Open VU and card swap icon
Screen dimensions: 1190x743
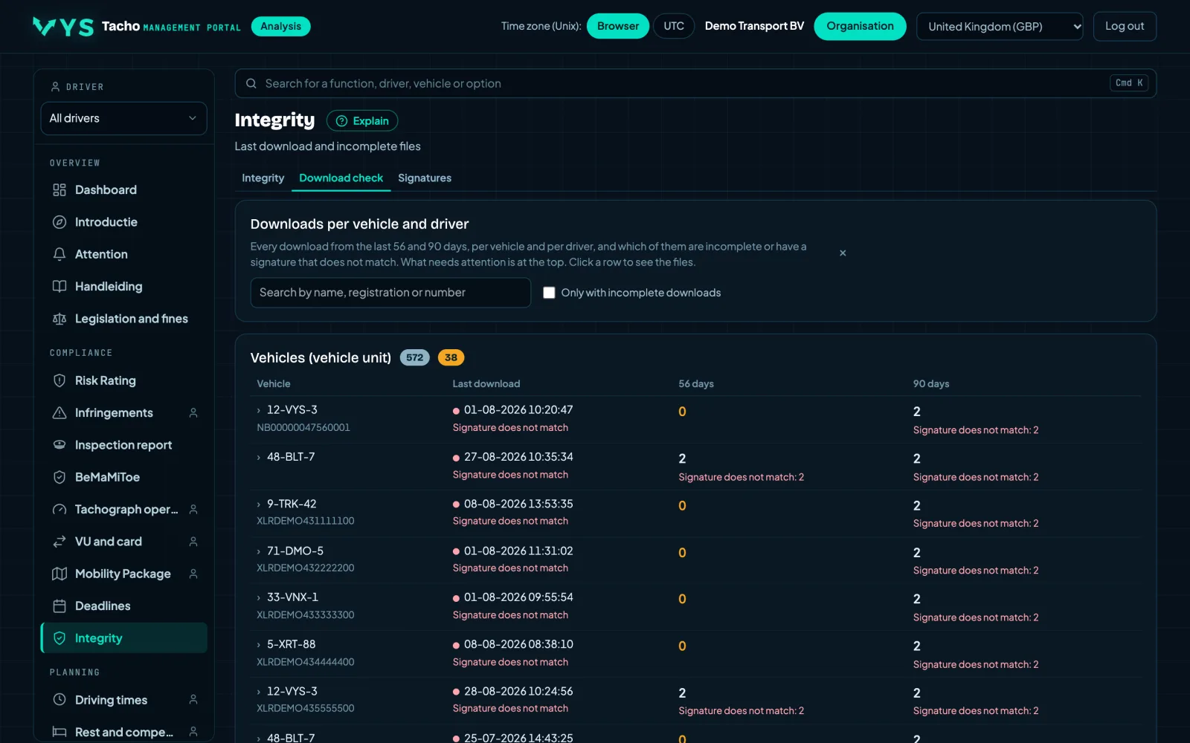(x=59, y=542)
